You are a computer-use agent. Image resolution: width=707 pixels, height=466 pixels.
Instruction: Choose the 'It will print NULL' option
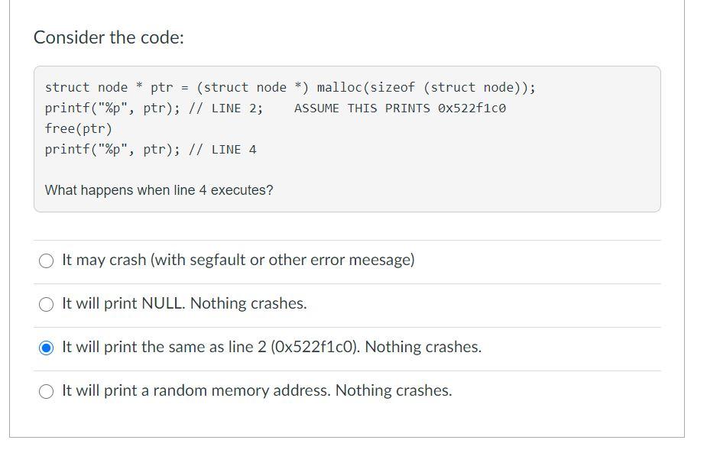[x=183, y=303]
